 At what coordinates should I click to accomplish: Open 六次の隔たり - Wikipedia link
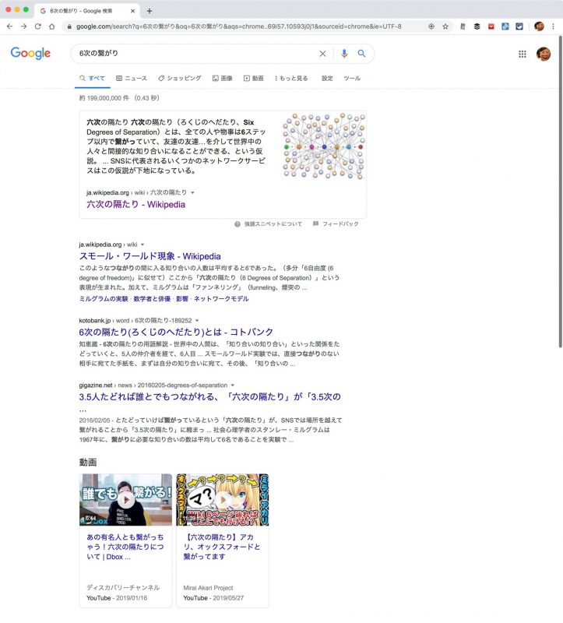pos(135,204)
